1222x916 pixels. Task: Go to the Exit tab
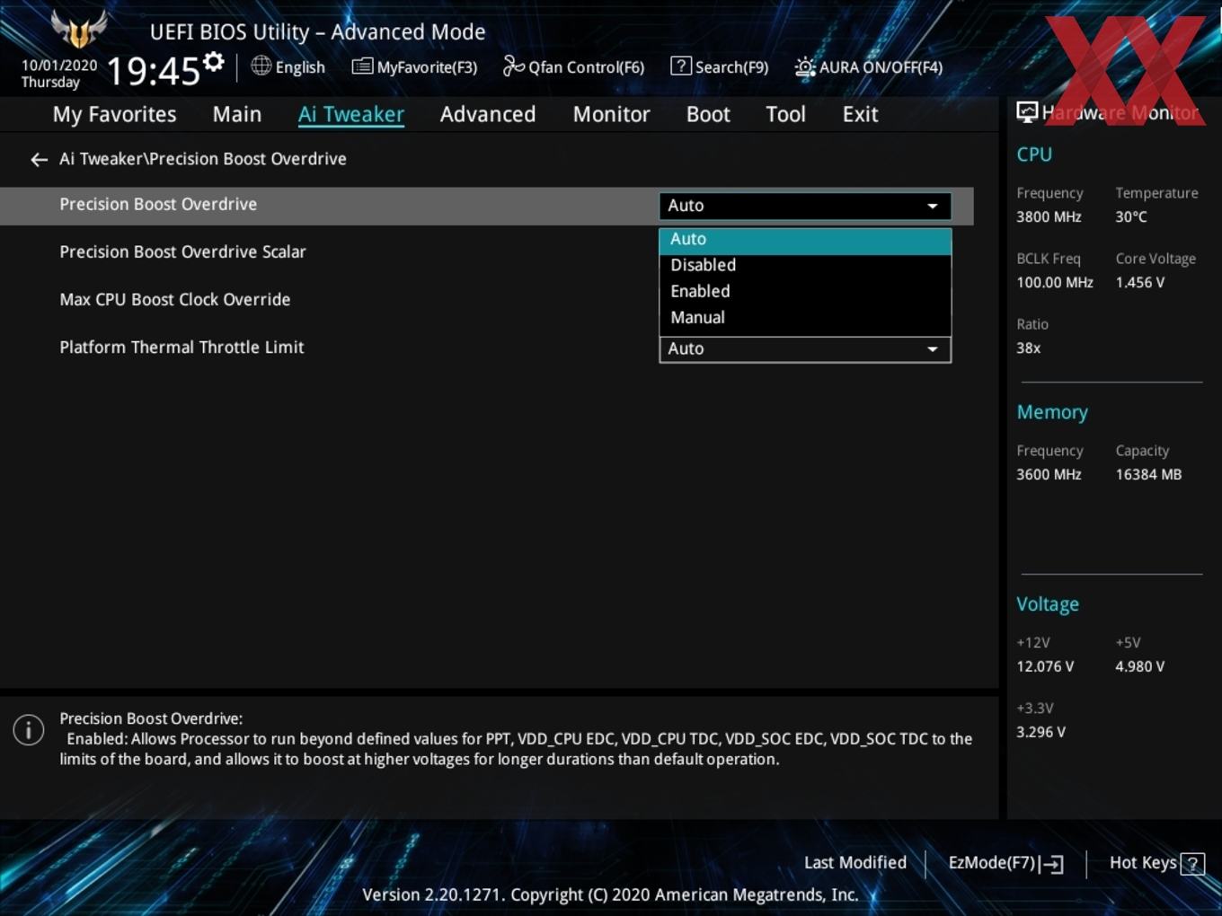(860, 114)
